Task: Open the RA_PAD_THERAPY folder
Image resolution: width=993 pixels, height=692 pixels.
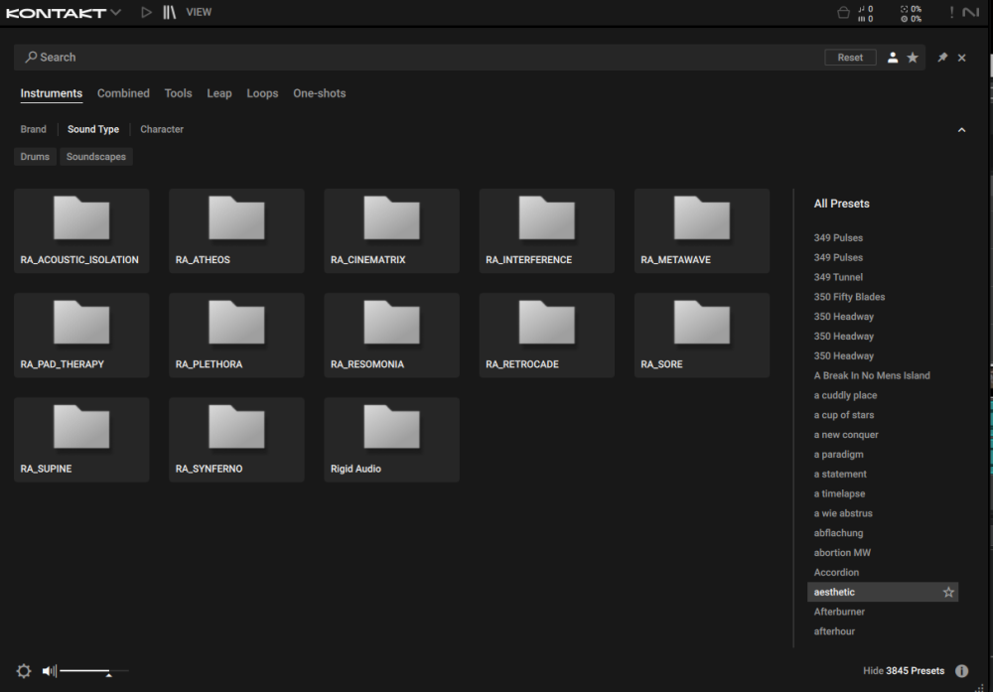Action: (x=81, y=336)
